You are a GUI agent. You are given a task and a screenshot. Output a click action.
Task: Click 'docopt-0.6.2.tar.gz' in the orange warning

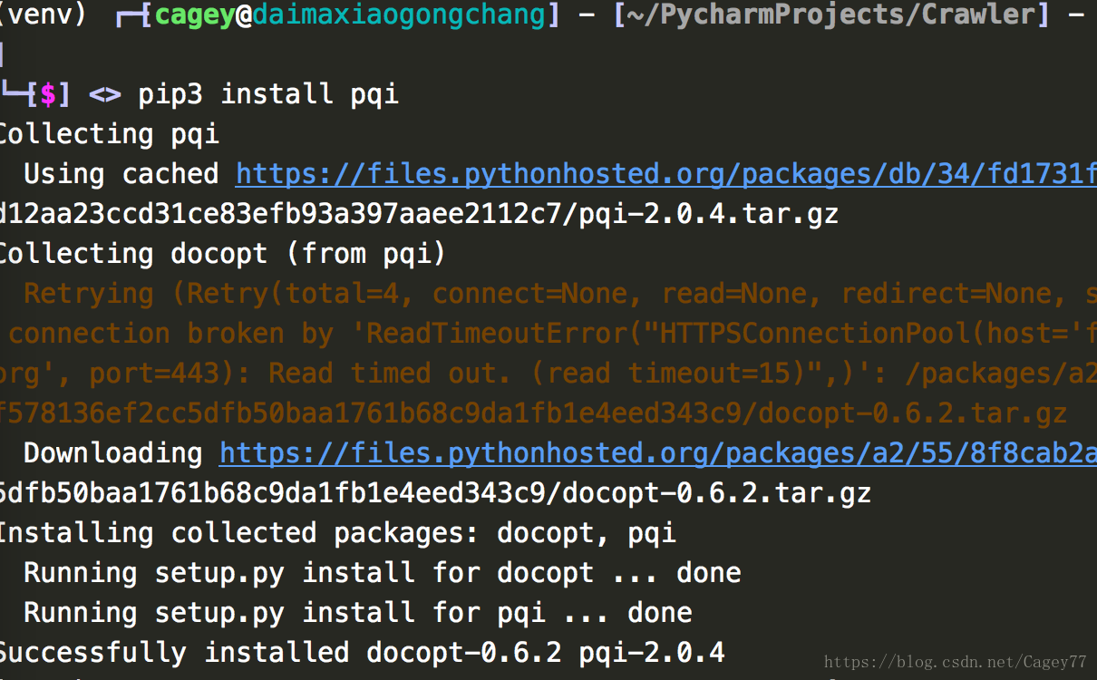click(x=912, y=413)
